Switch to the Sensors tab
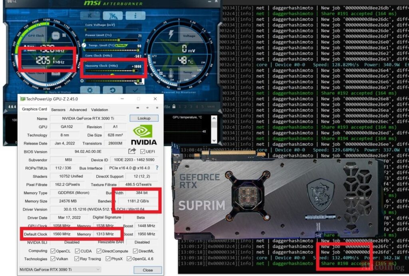 (x=58, y=109)
